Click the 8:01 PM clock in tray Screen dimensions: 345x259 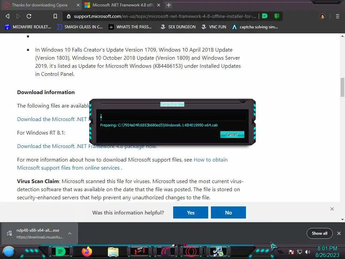[x=327, y=249]
